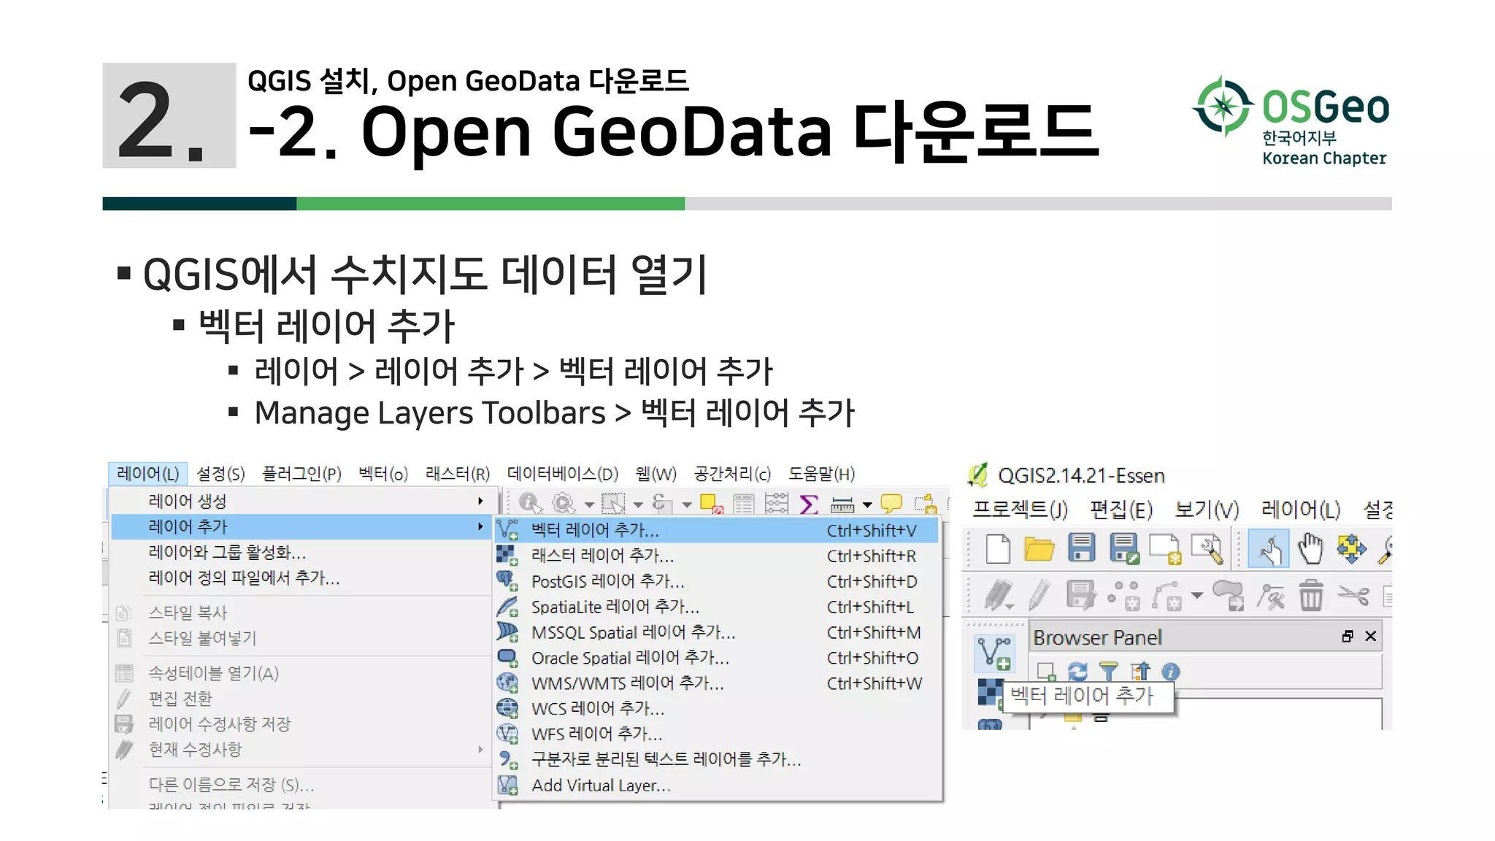The width and height of the screenshot is (1495, 841).
Task: Click the New Project blank page icon
Action: tap(998, 549)
